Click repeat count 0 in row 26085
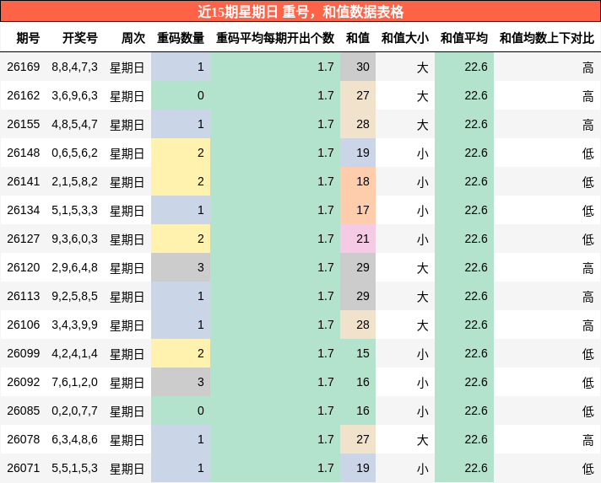The width and height of the screenshot is (601, 483). (x=181, y=411)
